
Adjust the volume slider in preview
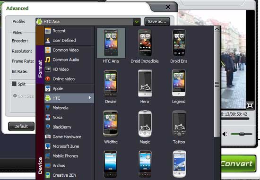tap(242, 134)
